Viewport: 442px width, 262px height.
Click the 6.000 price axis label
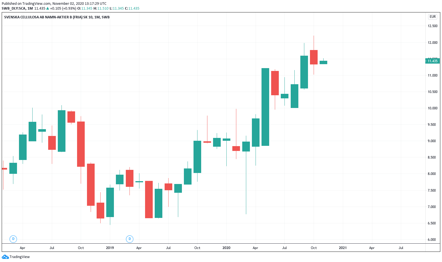[x=432, y=240]
